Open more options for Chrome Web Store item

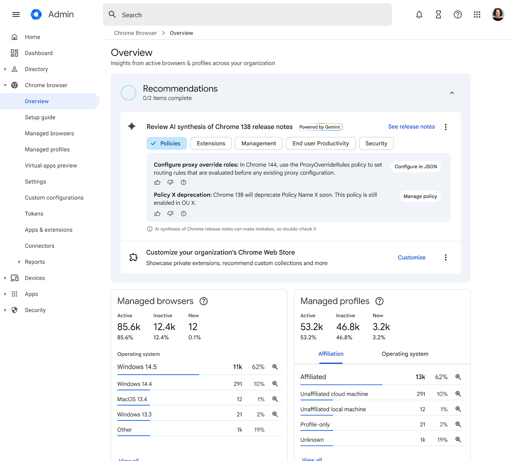tap(446, 257)
